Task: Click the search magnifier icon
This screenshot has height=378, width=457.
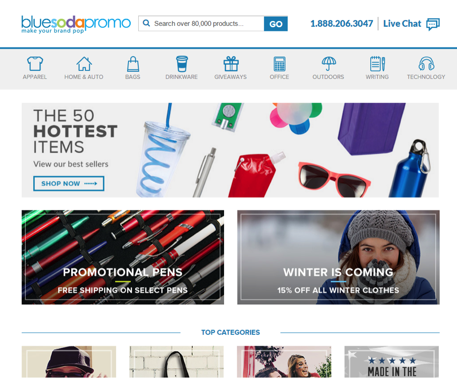Action: [146, 23]
